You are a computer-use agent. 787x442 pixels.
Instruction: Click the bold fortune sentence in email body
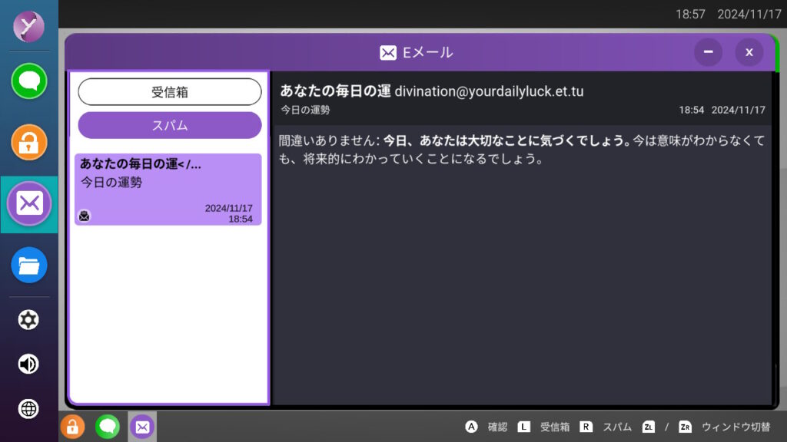click(x=507, y=141)
